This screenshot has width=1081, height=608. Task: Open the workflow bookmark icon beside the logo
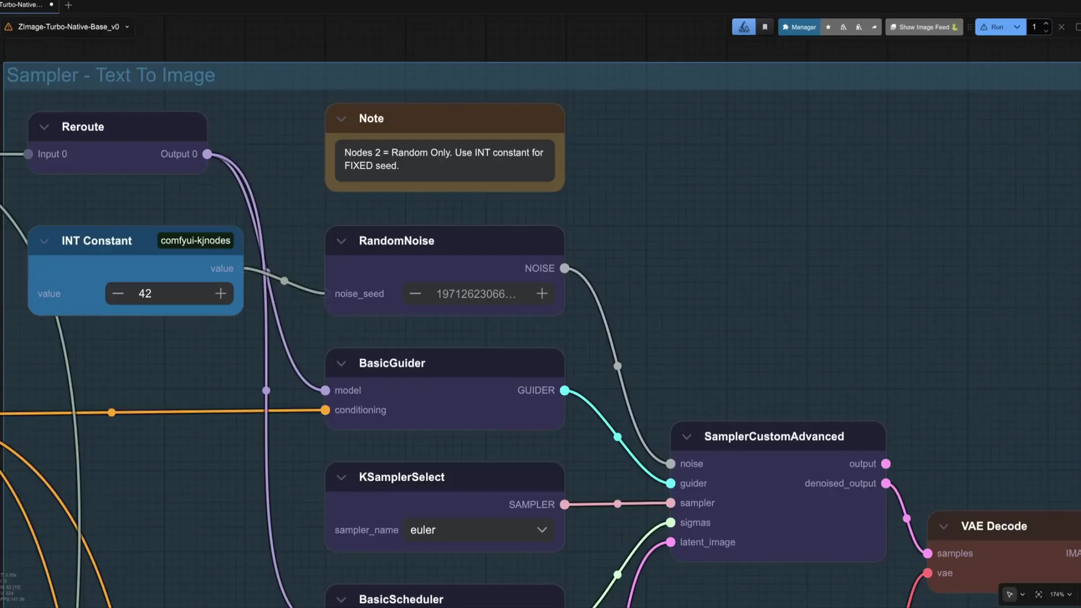coord(765,26)
